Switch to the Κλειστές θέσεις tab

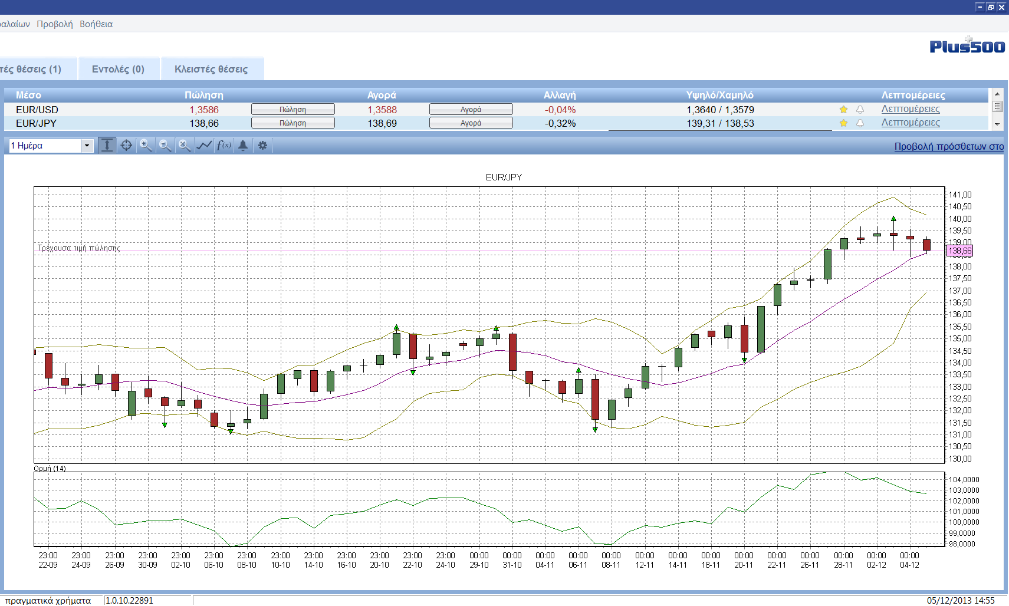(x=211, y=69)
